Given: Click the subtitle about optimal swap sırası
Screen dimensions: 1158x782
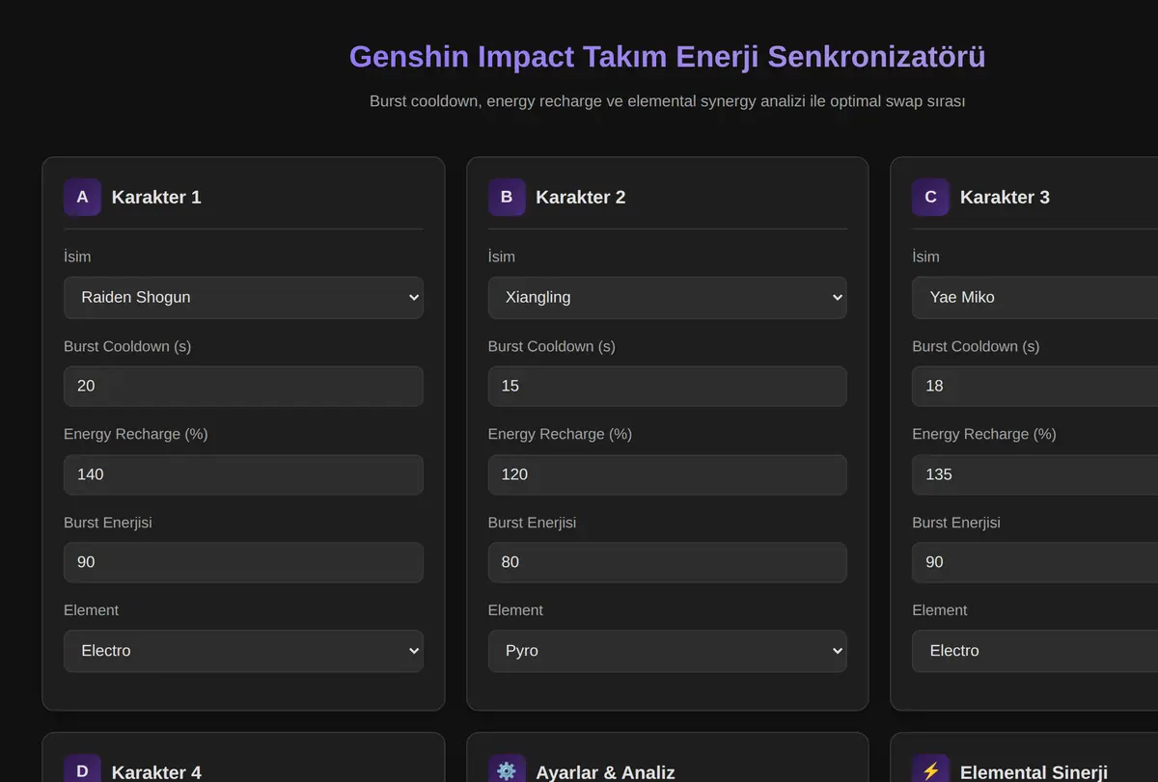Looking at the screenshot, I should 668,101.
